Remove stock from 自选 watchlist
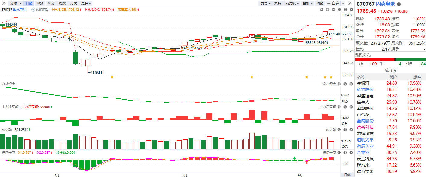 (333, 3)
